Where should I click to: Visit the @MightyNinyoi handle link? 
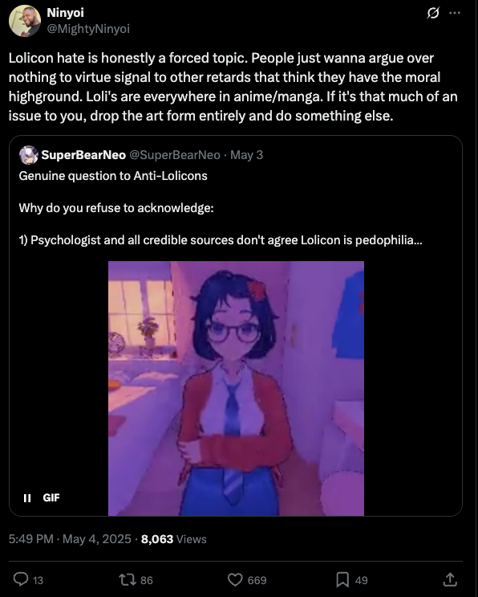(88, 29)
